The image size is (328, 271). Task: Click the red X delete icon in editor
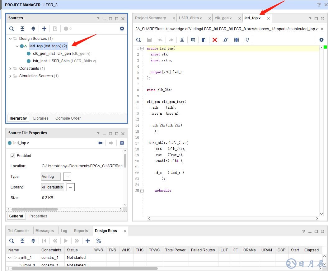(215, 40)
